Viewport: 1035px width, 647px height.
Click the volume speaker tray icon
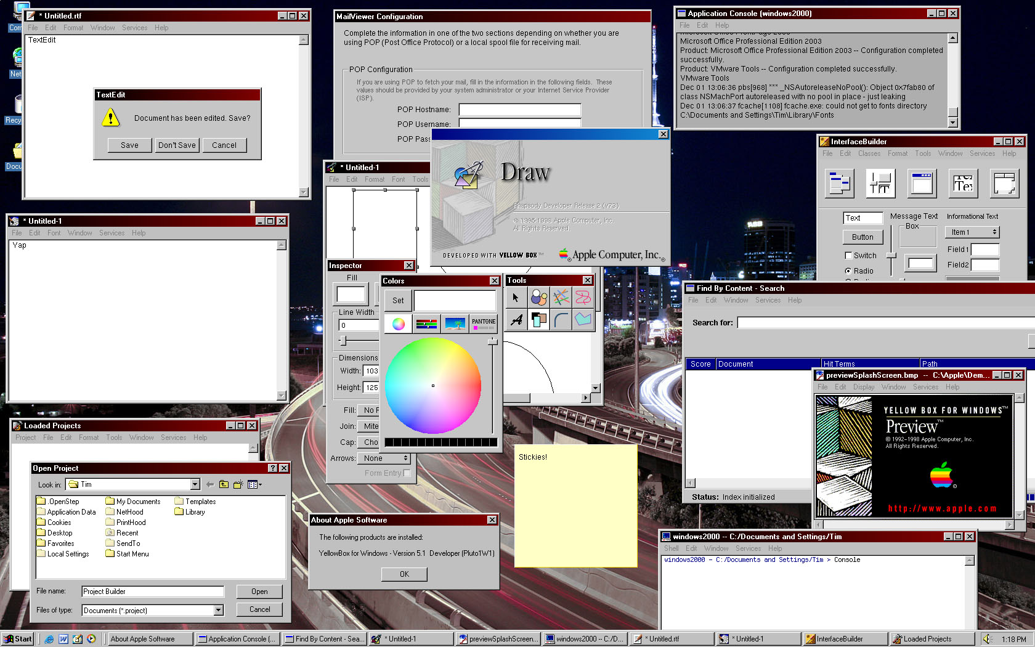[986, 639]
